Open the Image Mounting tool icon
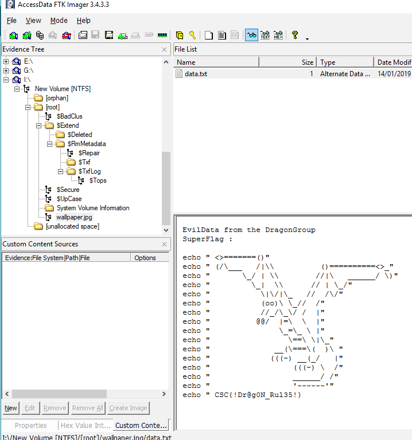 coord(40,36)
